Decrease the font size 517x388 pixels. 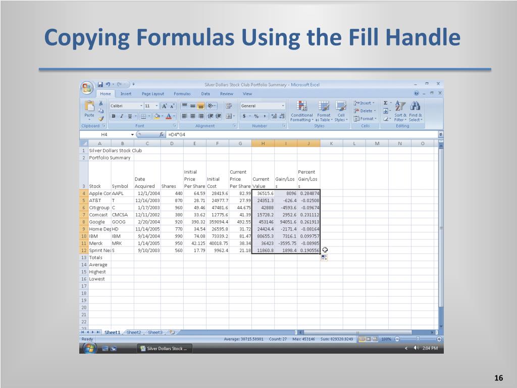pos(172,106)
